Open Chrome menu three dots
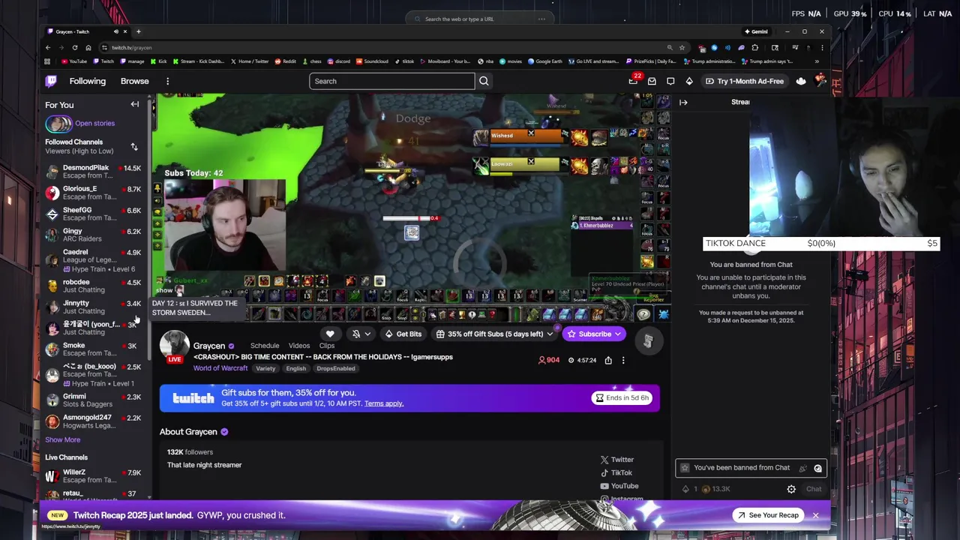 pyautogui.click(x=822, y=47)
